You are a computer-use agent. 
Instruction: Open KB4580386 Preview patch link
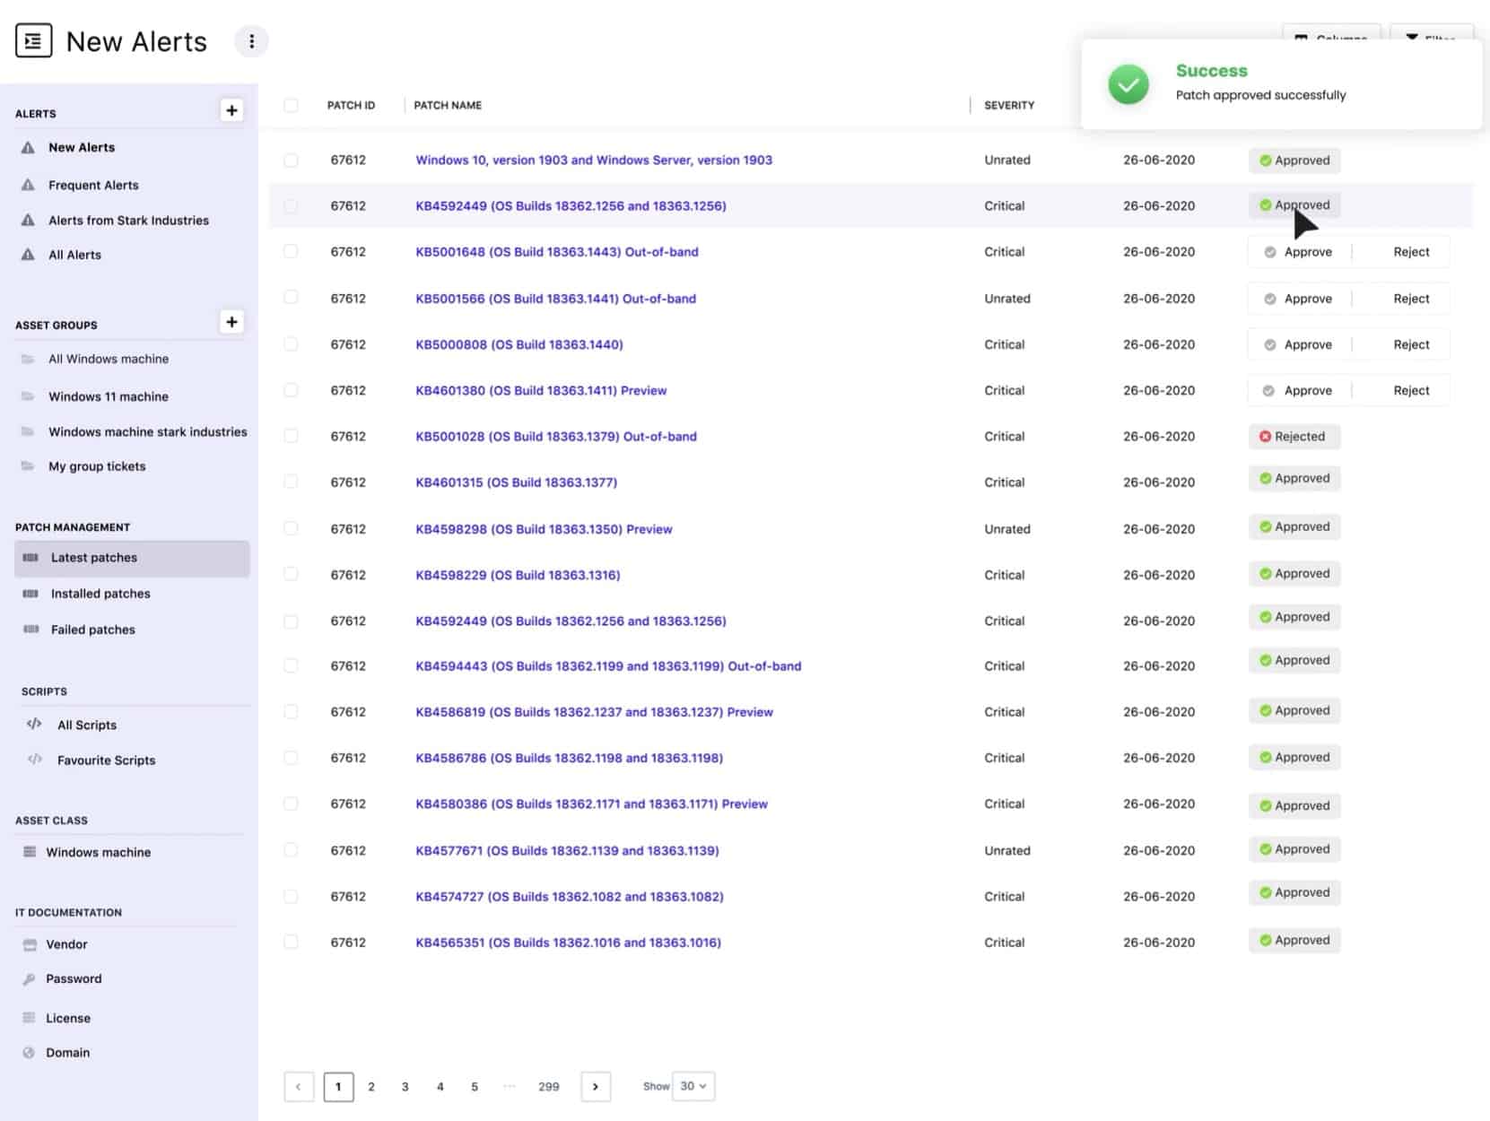(591, 804)
